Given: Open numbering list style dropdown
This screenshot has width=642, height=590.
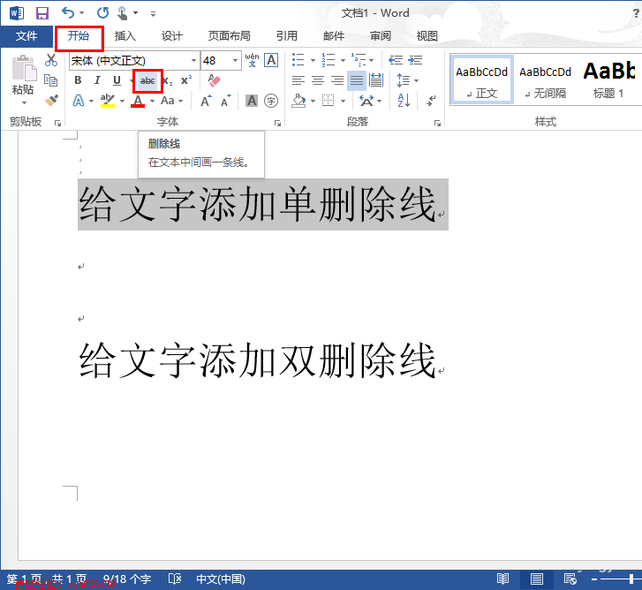Looking at the screenshot, I should pyautogui.click(x=343, y=61).
